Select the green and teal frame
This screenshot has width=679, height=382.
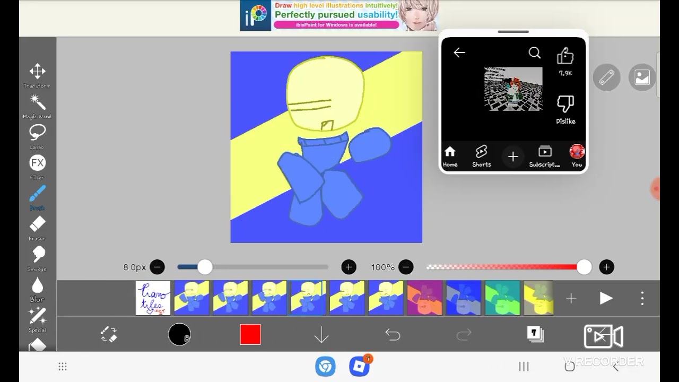(502, 298)
